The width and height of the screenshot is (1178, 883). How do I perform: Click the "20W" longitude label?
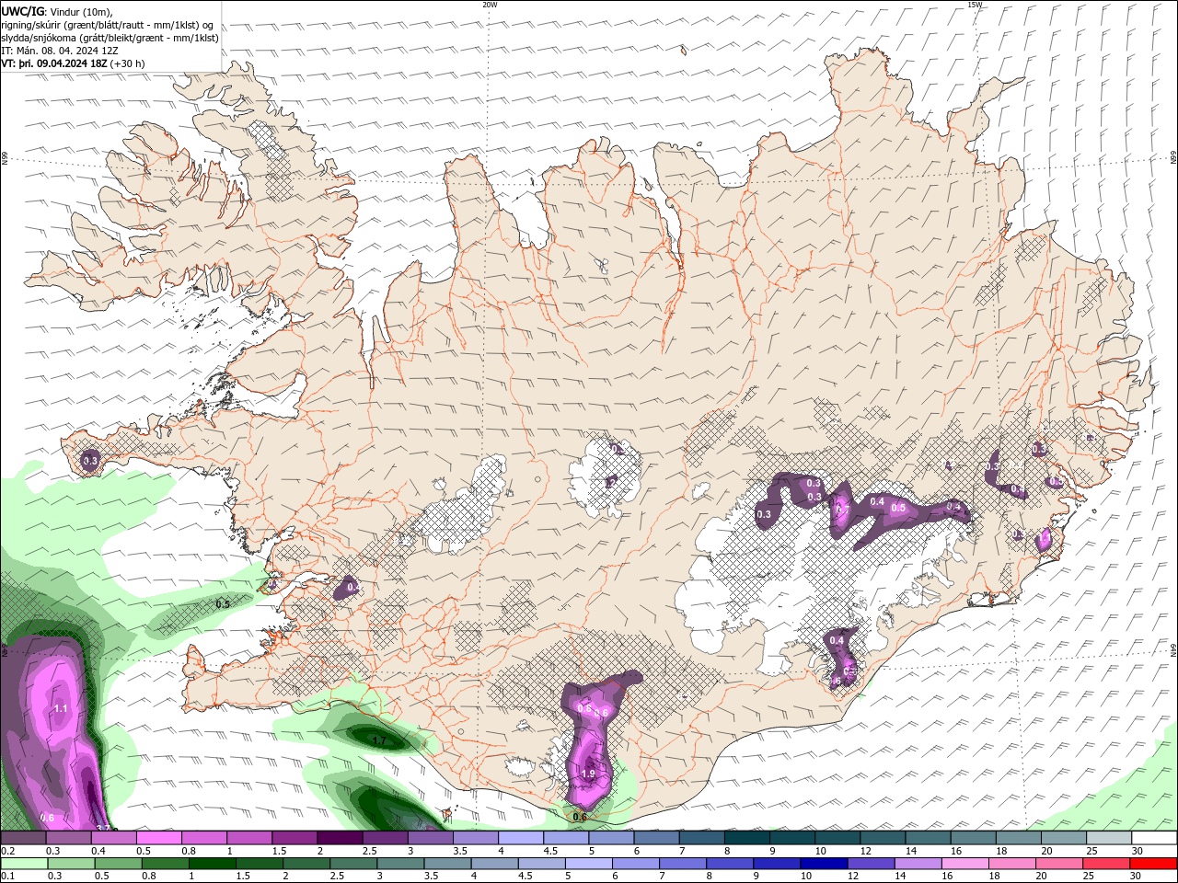coord(490,5)
